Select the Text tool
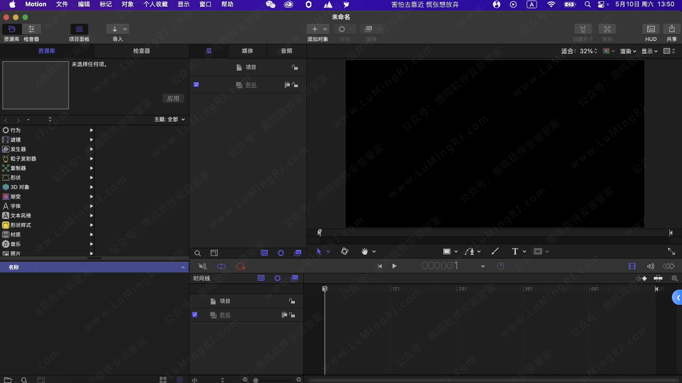The height and width of the screenshot is (383, 682). 515,251
